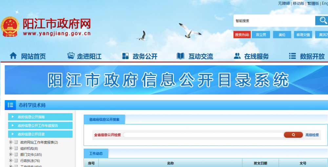Click the 政府信息公开指南 bar label

[31, 117]
